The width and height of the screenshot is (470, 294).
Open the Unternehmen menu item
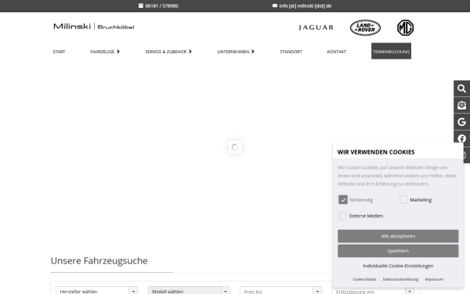(233, 52)
